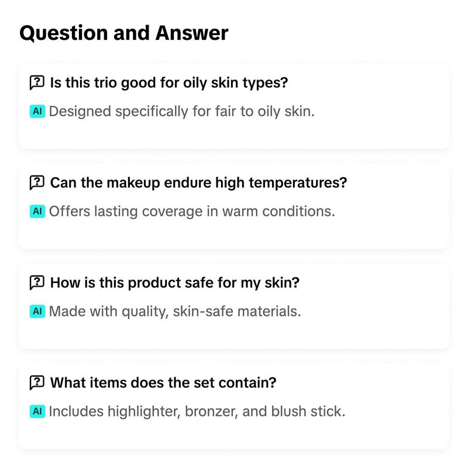This screenshot has width=468, height=468.
Task: Open 'Is this trio good for oily skin types?' question
Action: click(169, 82)
